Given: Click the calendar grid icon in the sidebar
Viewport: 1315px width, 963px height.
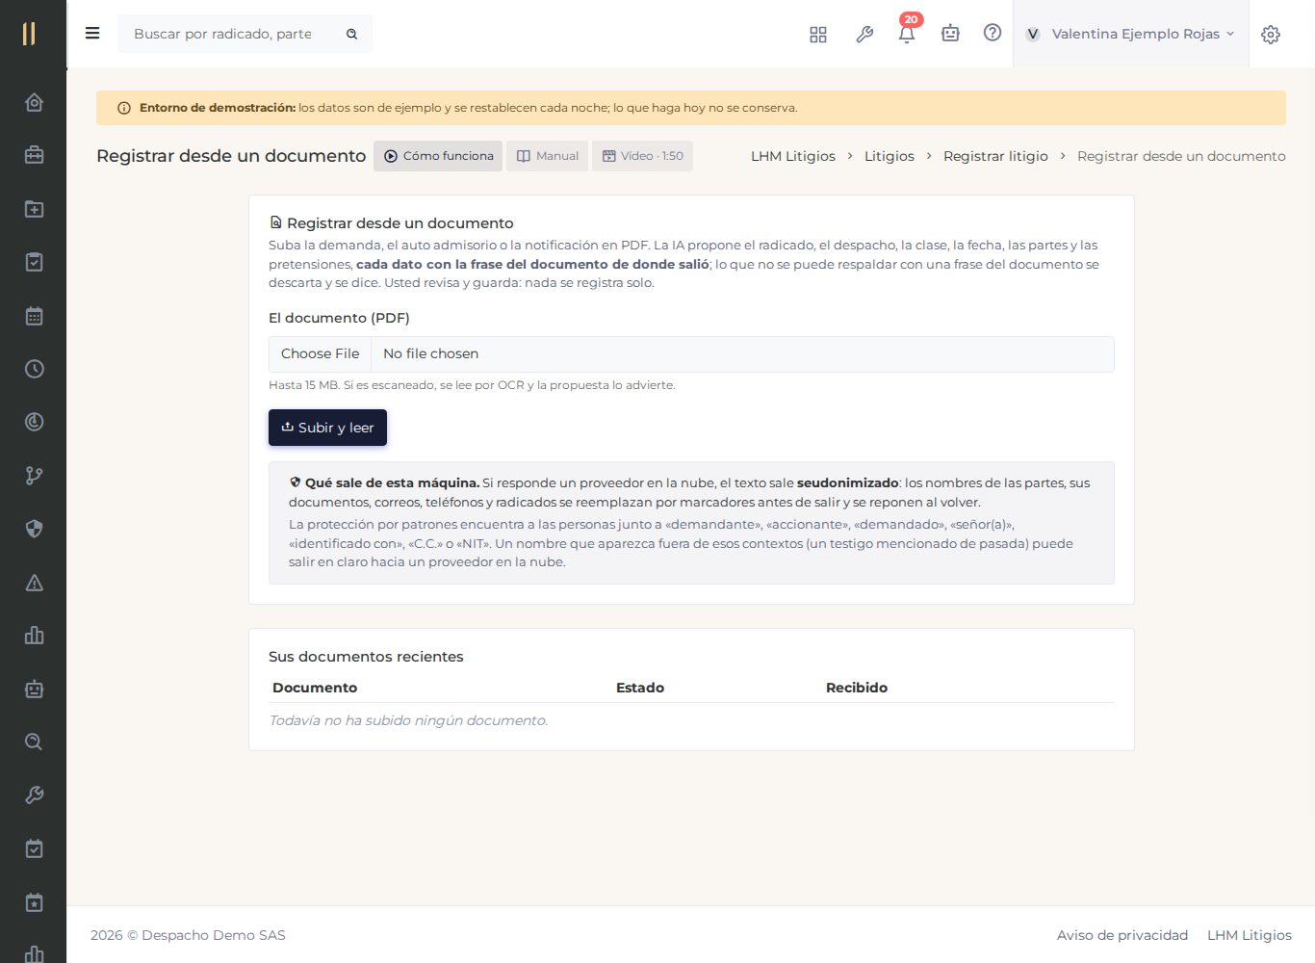Looking at the screenshot, I should (x=34, y=316).
